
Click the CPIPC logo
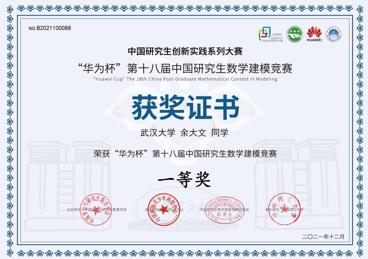[270, 34]
